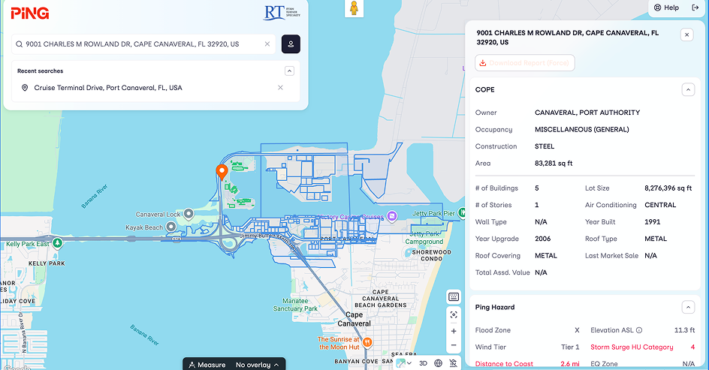This screenshot has width=709, height=370.
Task: Zoom in with the plus icon
Action: (x=454, y=331)
